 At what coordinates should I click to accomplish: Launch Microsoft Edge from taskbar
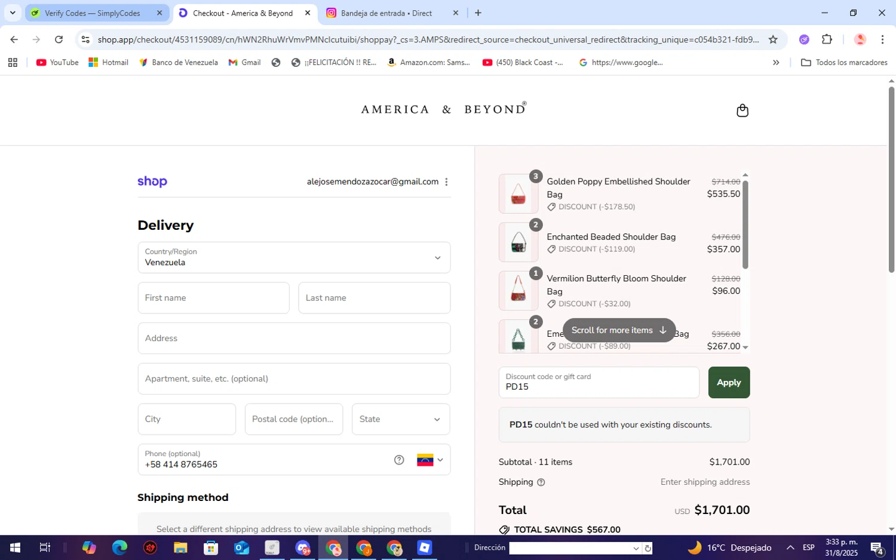119,547
